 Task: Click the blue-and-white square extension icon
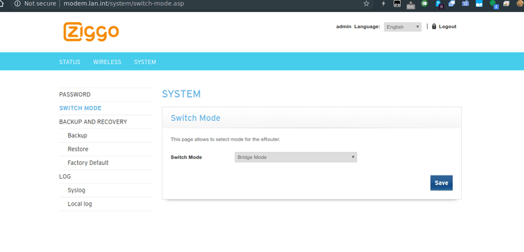pyautogui.click(x=479, y=4)
